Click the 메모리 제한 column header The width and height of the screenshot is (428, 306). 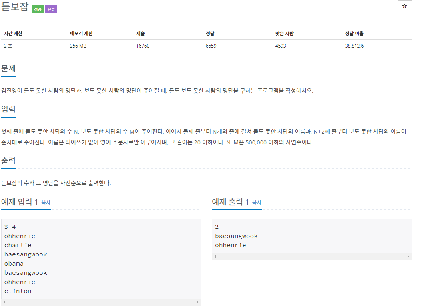(x=81, y=33)
